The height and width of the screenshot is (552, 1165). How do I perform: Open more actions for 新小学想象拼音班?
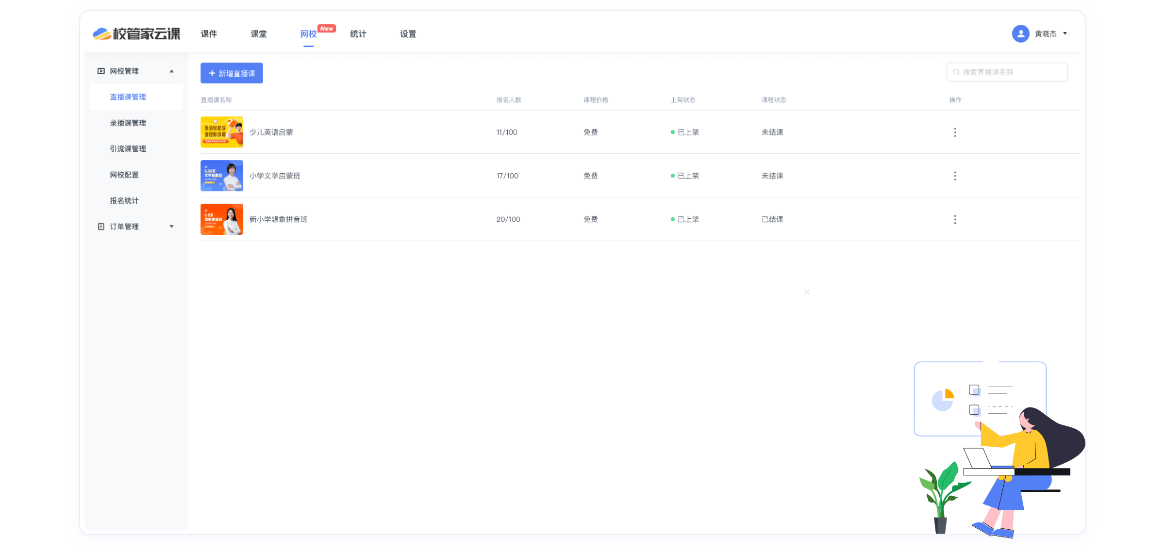coord(955,220)
